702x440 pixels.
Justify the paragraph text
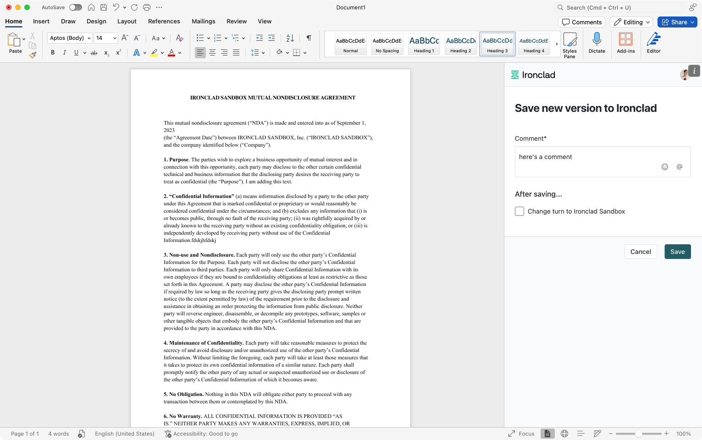pos(236,53)
